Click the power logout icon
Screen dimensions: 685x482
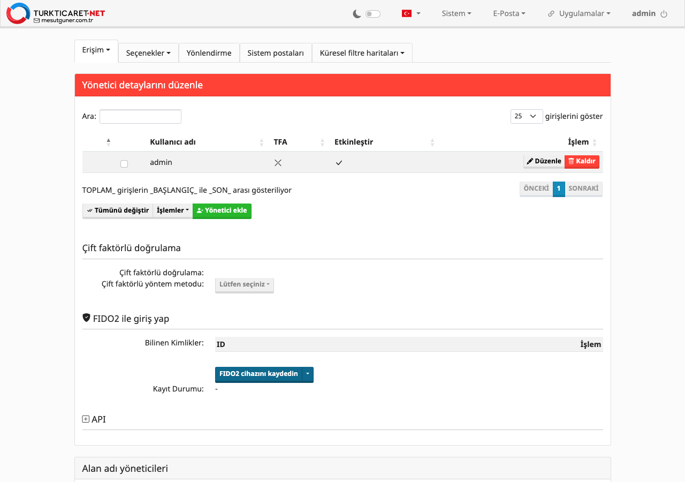tap(664, 14)
